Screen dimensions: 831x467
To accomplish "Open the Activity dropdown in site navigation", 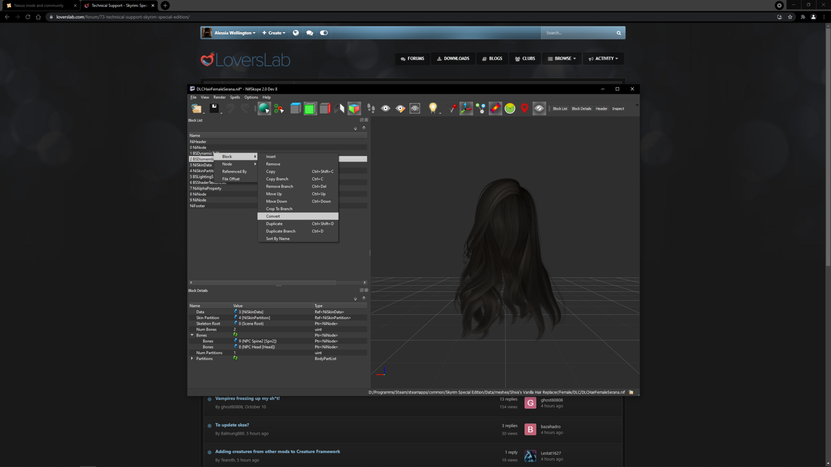I will pos(603,59).
